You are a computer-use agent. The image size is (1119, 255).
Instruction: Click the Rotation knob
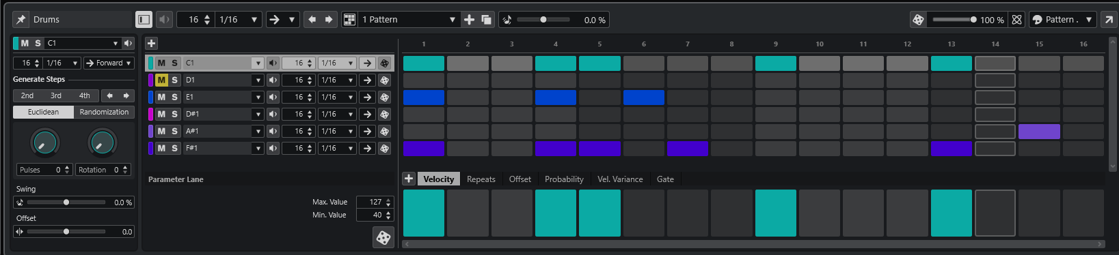[102, 143]
